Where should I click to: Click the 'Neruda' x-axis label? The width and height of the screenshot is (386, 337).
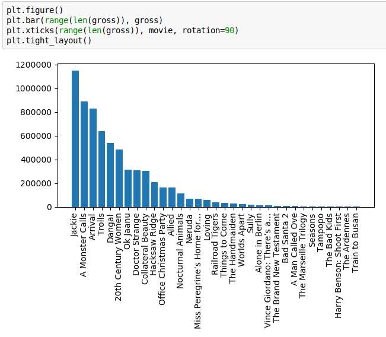click(x=189, y=229)
